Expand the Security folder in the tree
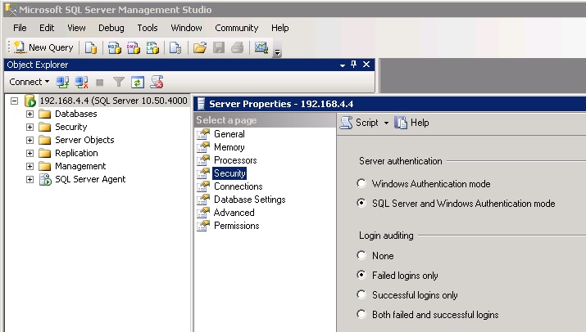This screenshot has width=586, height=332. pos(30,128)
